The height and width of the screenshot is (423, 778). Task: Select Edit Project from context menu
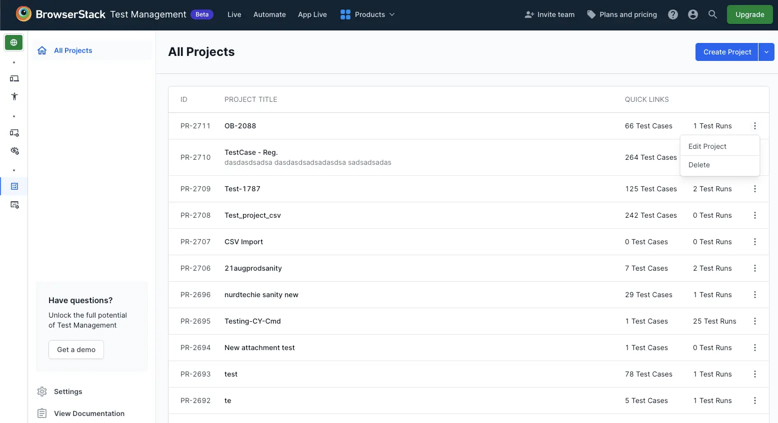(x=707, y=146)
